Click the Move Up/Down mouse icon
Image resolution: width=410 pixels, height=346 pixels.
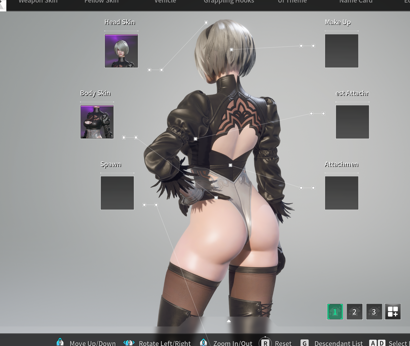click(60, 342)
